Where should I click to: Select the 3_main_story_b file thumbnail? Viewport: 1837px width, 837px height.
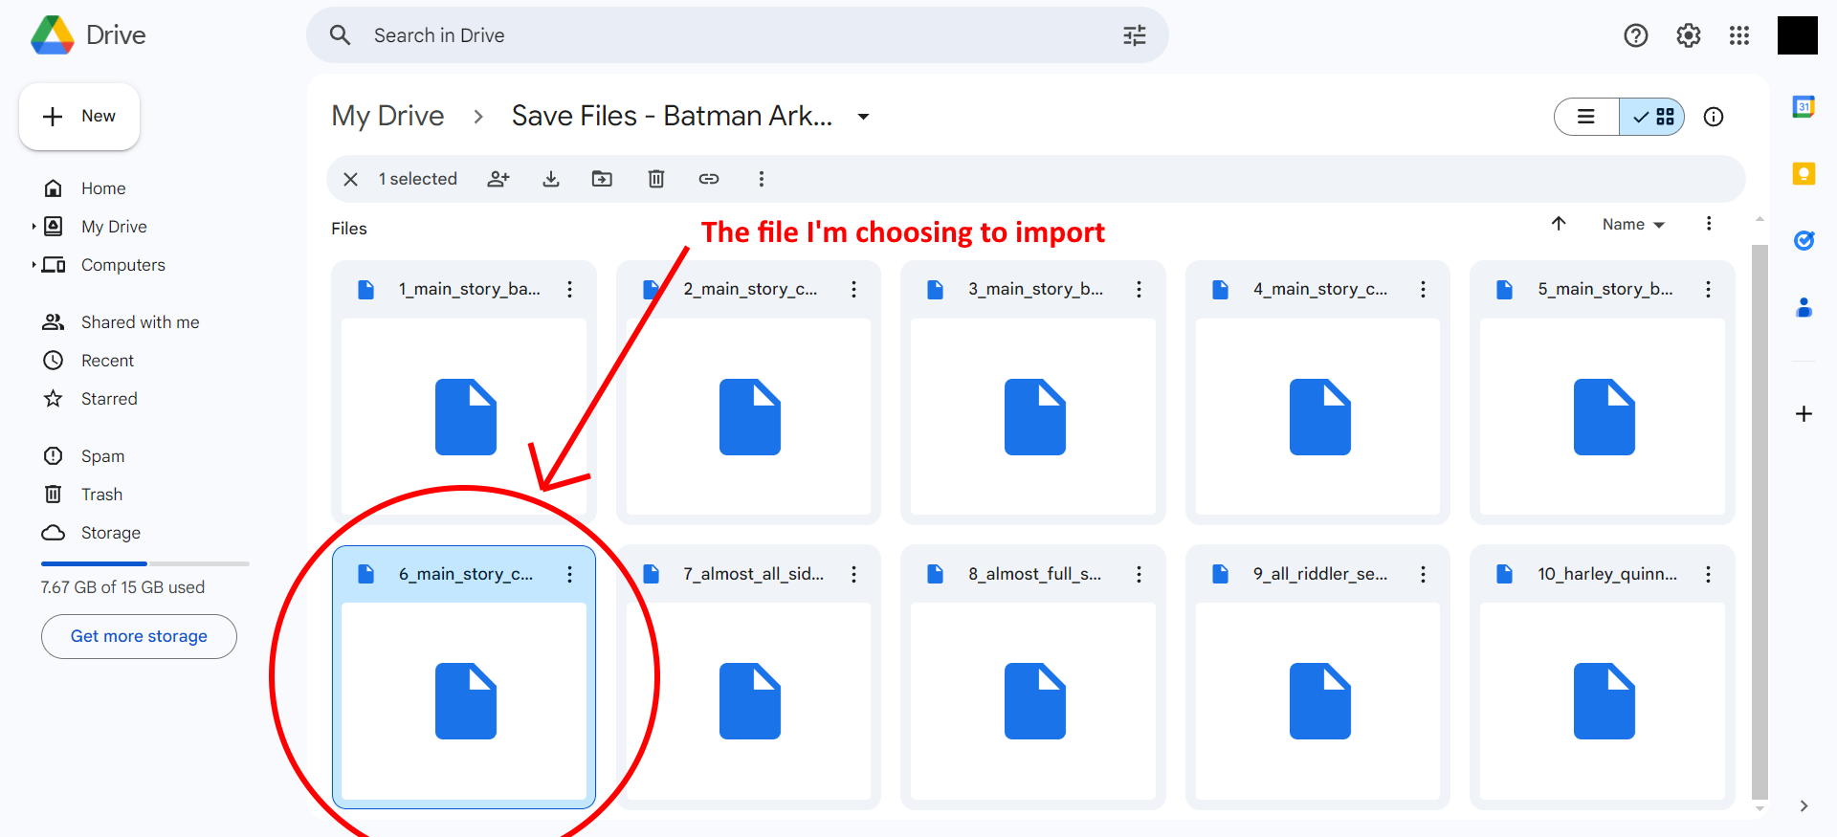[x=1033, y=416]
